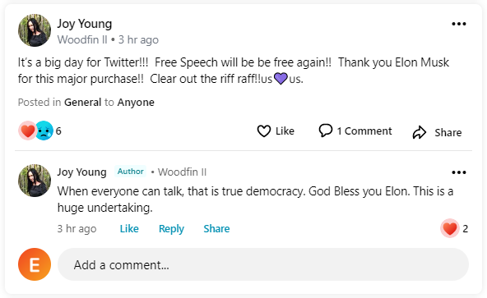Screen dimensions: 487x298
Task: Click the purple heart emoji in post
Action: coord(281,79)
